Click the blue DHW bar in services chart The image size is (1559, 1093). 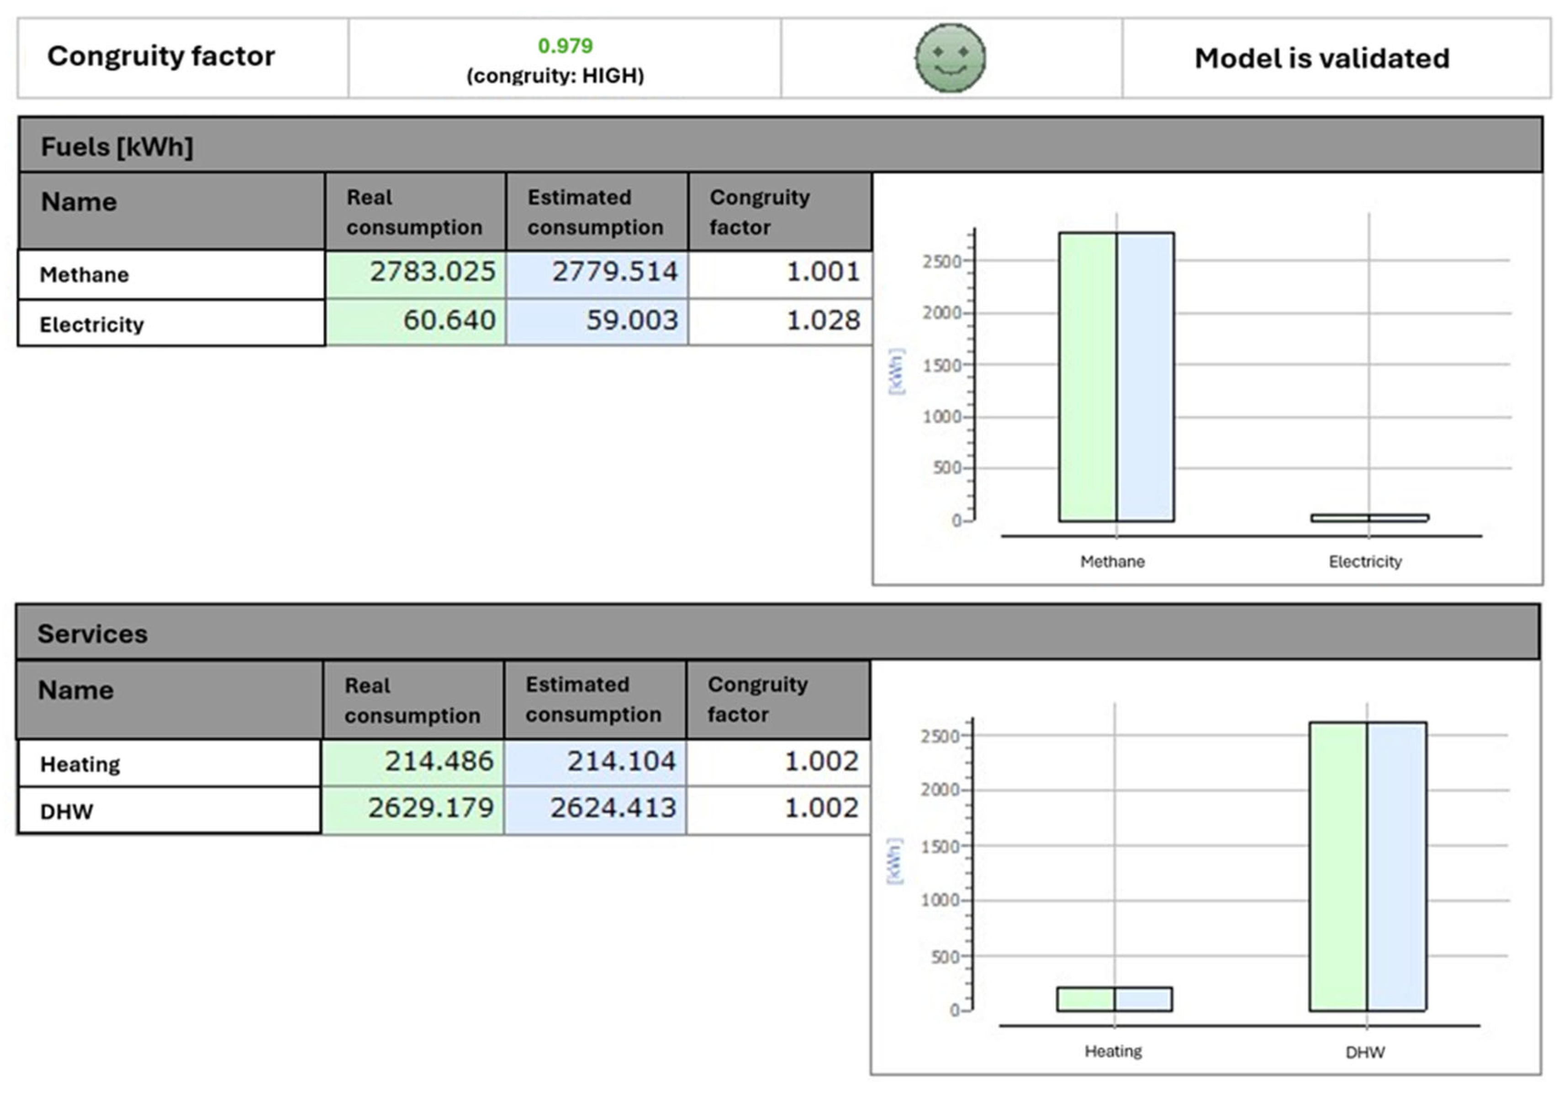1396,866
